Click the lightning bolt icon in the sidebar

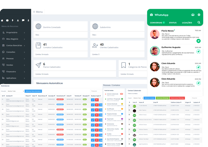[x=12, y=20]
